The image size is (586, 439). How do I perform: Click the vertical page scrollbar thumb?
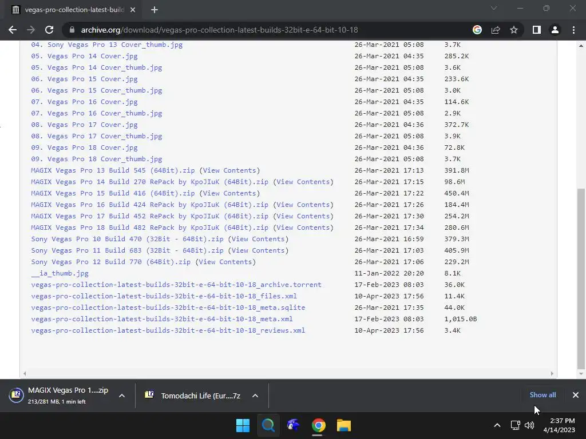coord(581,278)
